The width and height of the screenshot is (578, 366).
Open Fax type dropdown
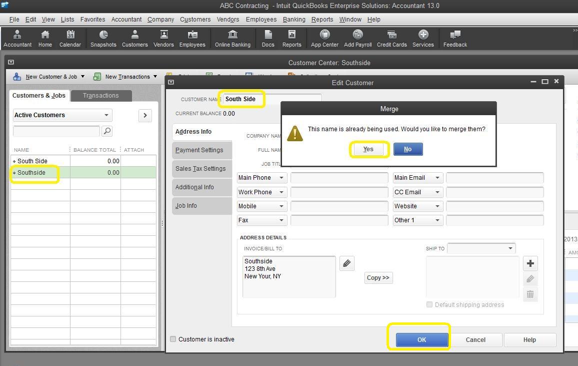(x=261, y=220)
